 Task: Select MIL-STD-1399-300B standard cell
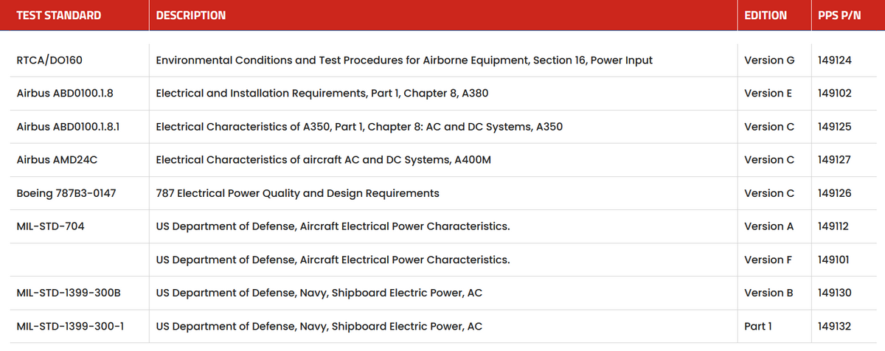(x=69, y=293)
